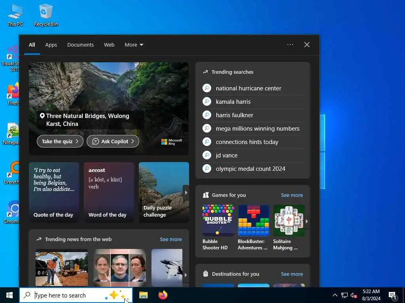Click the Take the quiz button
This screenshot has height=303, width=405.
pyautogui.click(x=60, y=141)
